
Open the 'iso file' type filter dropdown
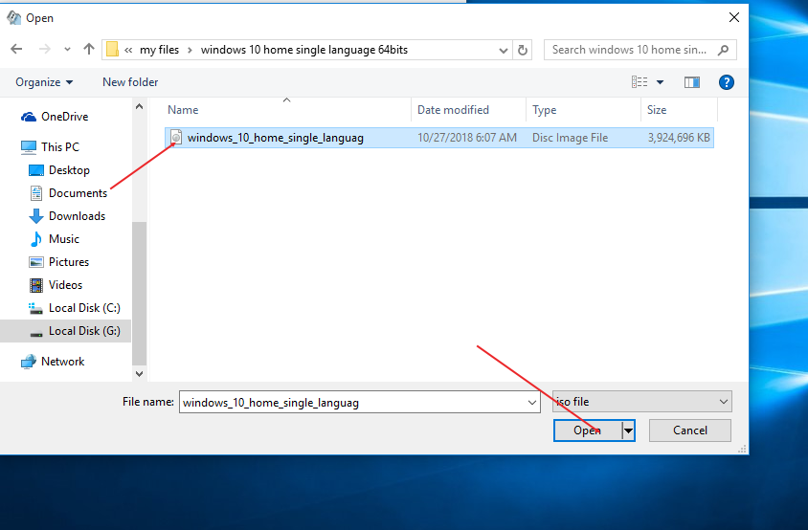[642, 402]
